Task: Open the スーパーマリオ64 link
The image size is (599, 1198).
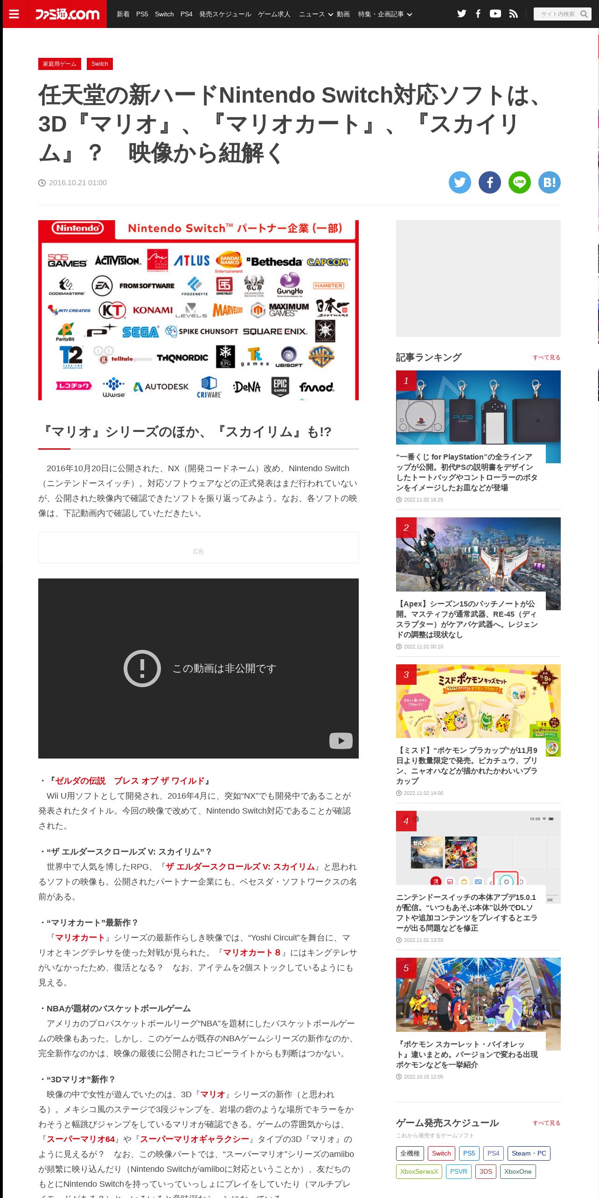Action: coord(81,1139)
